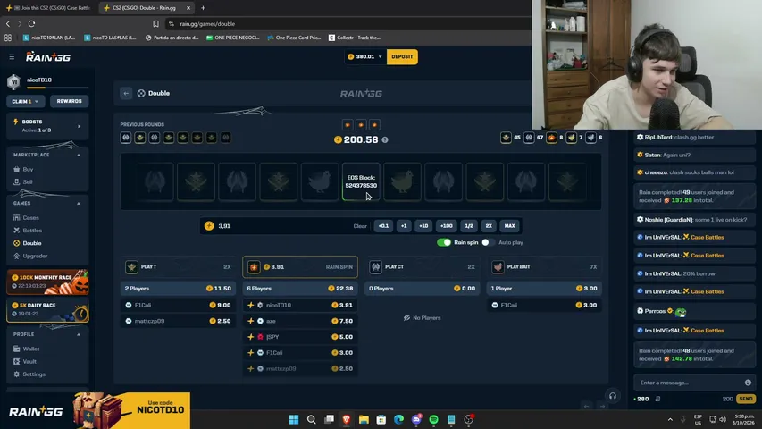Viewport: 762px width, 429px height.
Task: Open the Partida en directo bookmark
Action: [172, 38]
